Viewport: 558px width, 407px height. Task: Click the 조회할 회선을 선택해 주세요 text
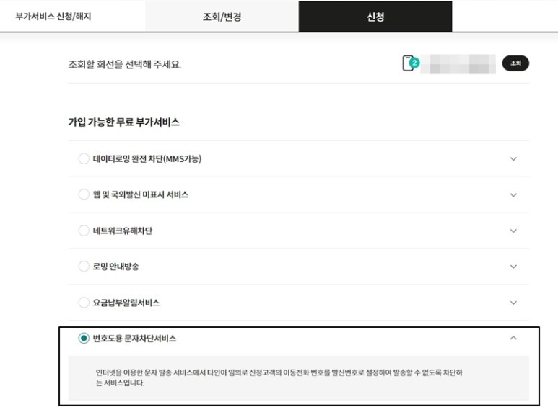pos(125,64)
